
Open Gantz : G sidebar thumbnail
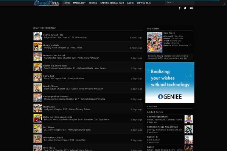[188, 139]
